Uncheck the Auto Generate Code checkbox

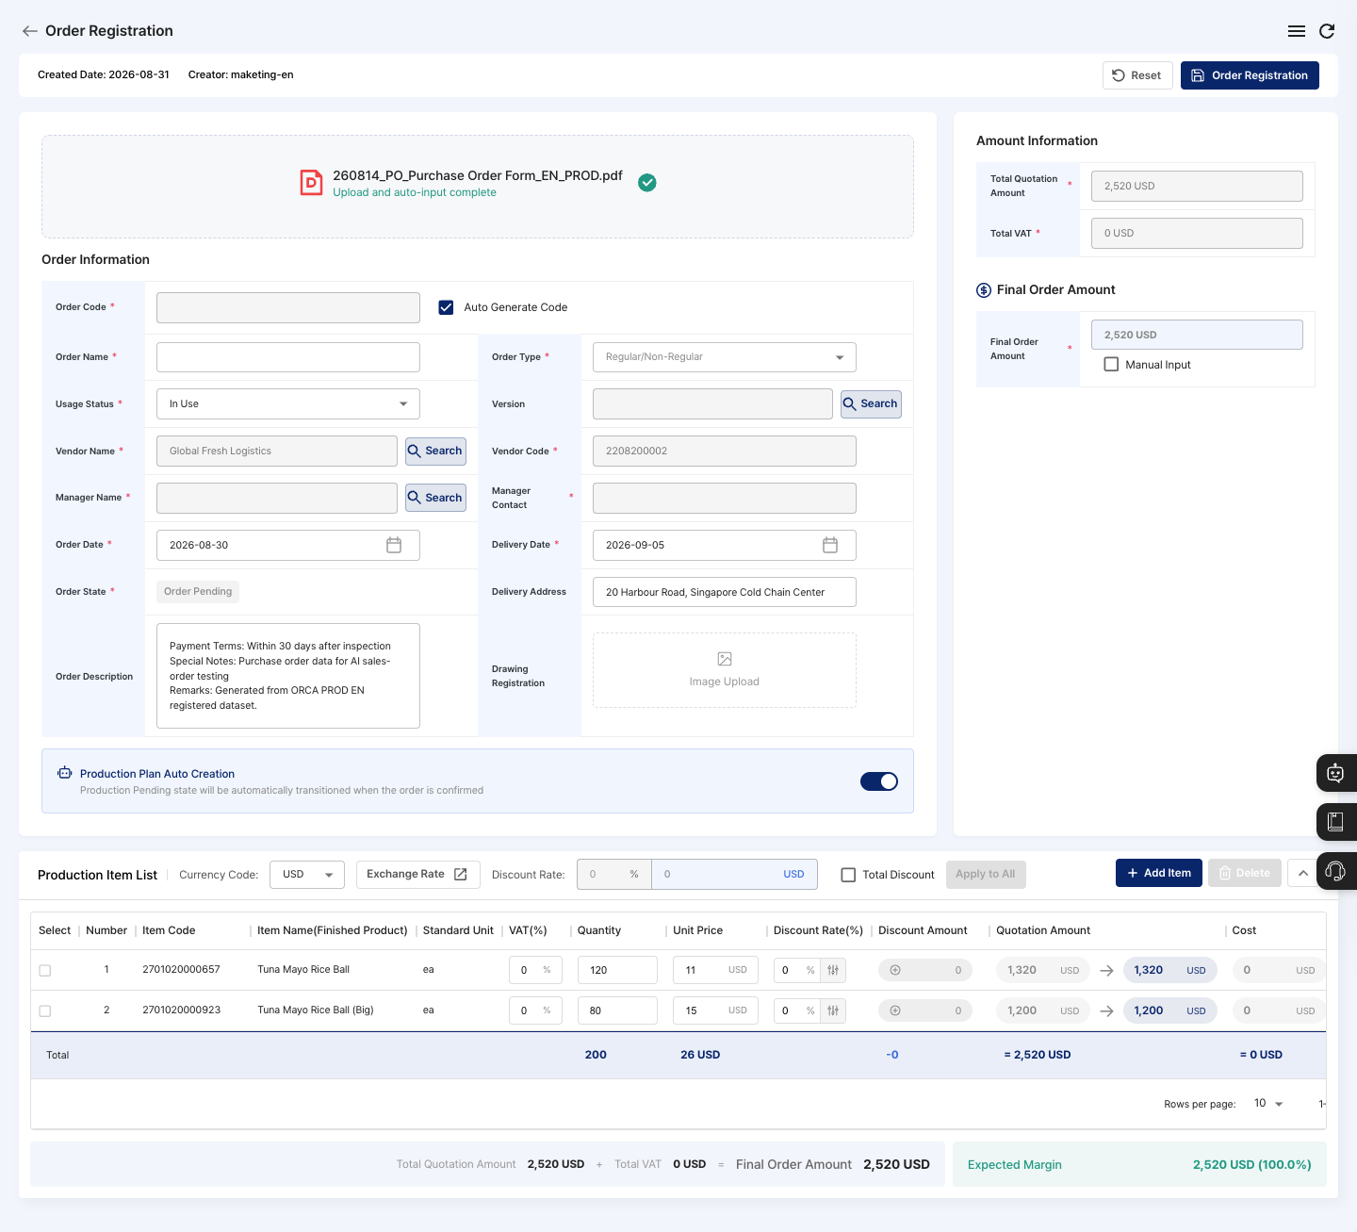447,307
